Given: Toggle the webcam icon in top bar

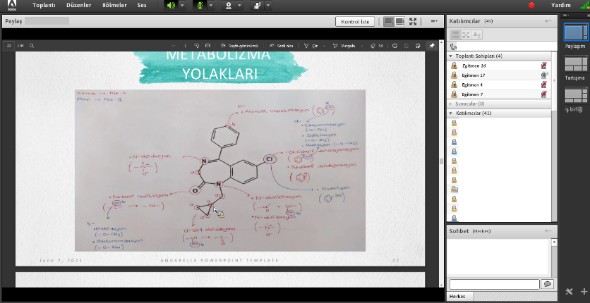Looking at the screenshot, I should 229,6.
